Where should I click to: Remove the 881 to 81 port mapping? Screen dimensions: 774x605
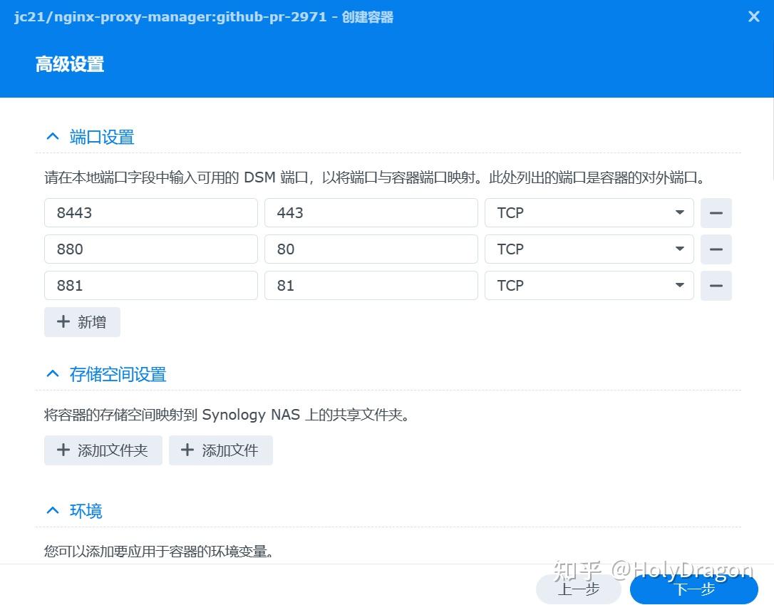coord(716,285)
